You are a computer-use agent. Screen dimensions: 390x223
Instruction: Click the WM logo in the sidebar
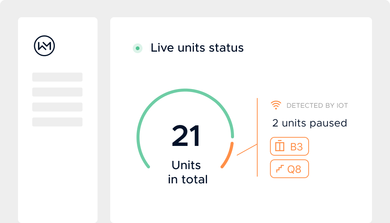[44, 46]
